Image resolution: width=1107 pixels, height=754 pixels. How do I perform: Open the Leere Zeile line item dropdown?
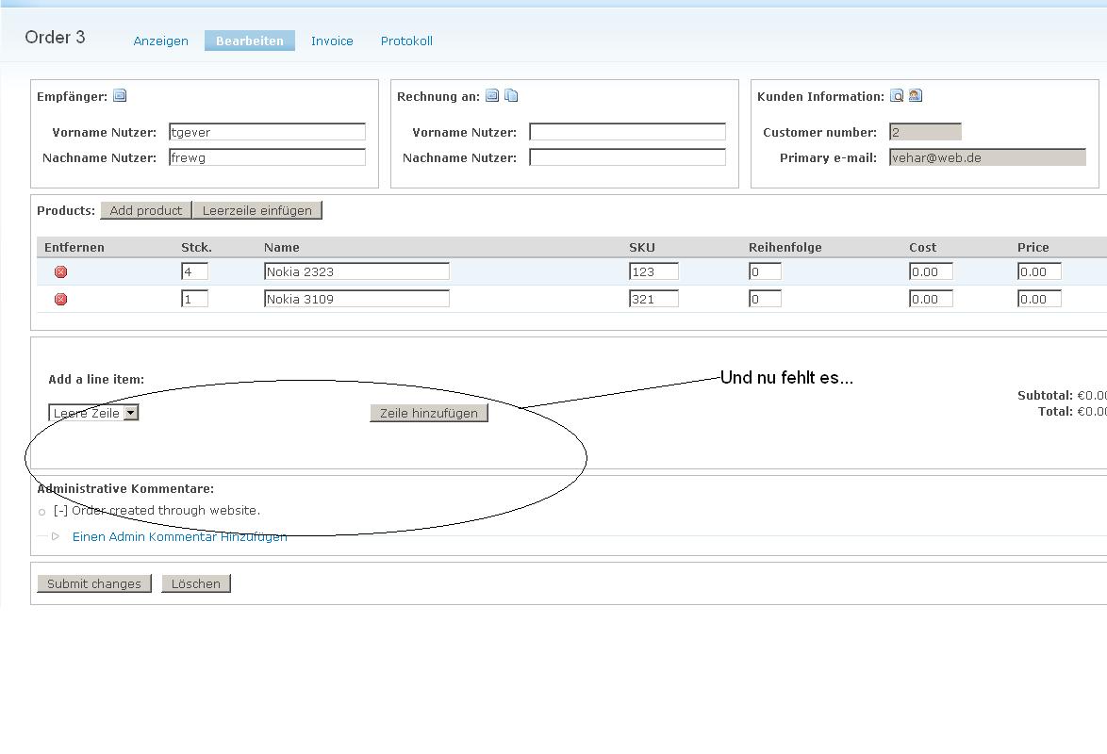click(x=131, y=413)
